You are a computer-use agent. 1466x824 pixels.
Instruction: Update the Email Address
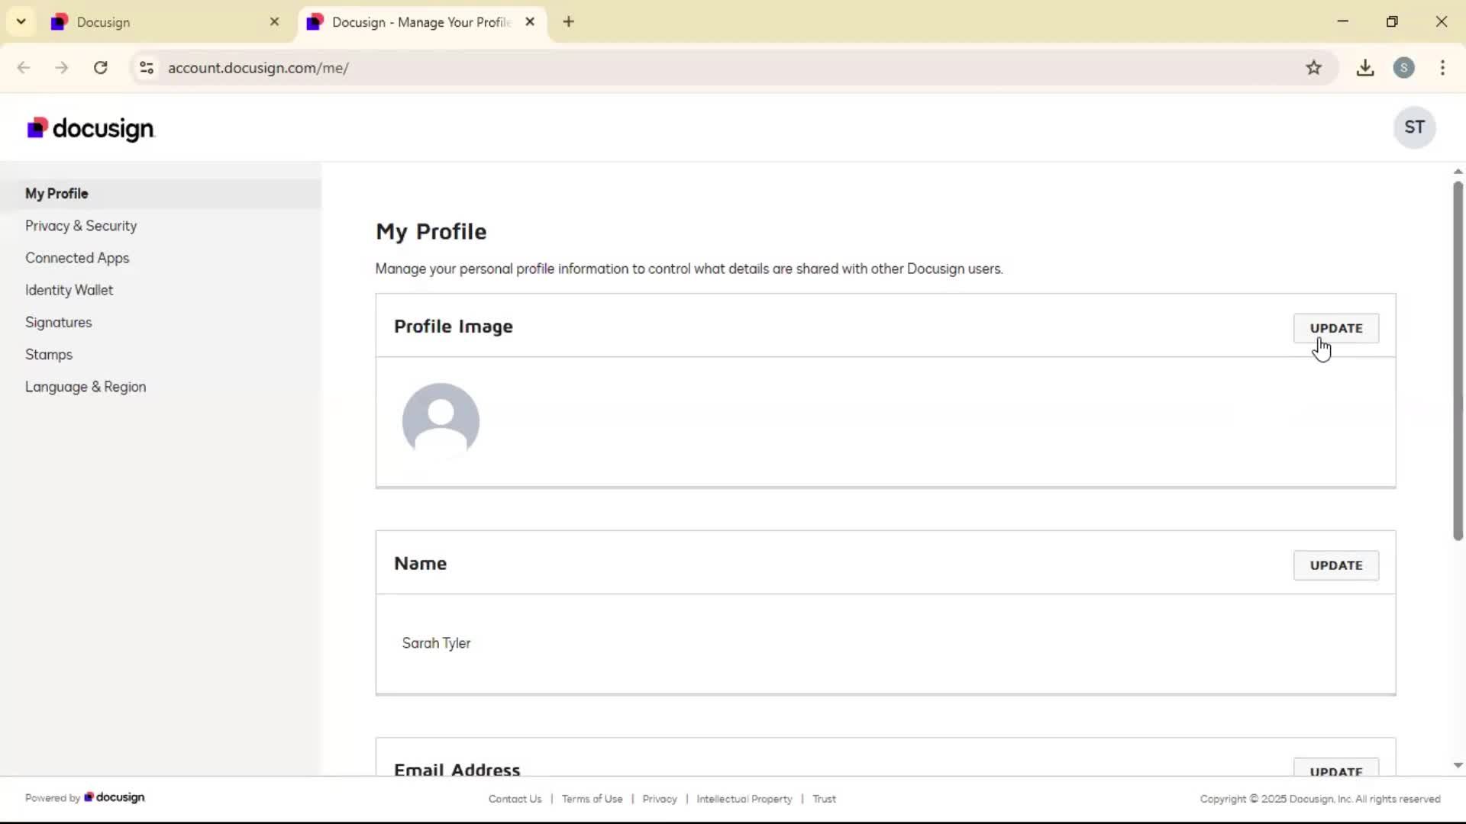1335,769
